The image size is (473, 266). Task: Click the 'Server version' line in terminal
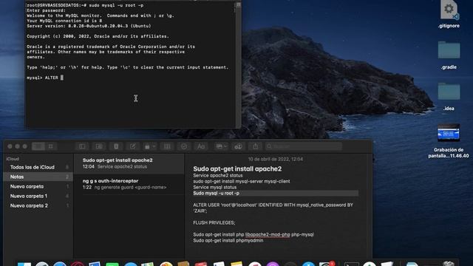click(x=89, y=26)
